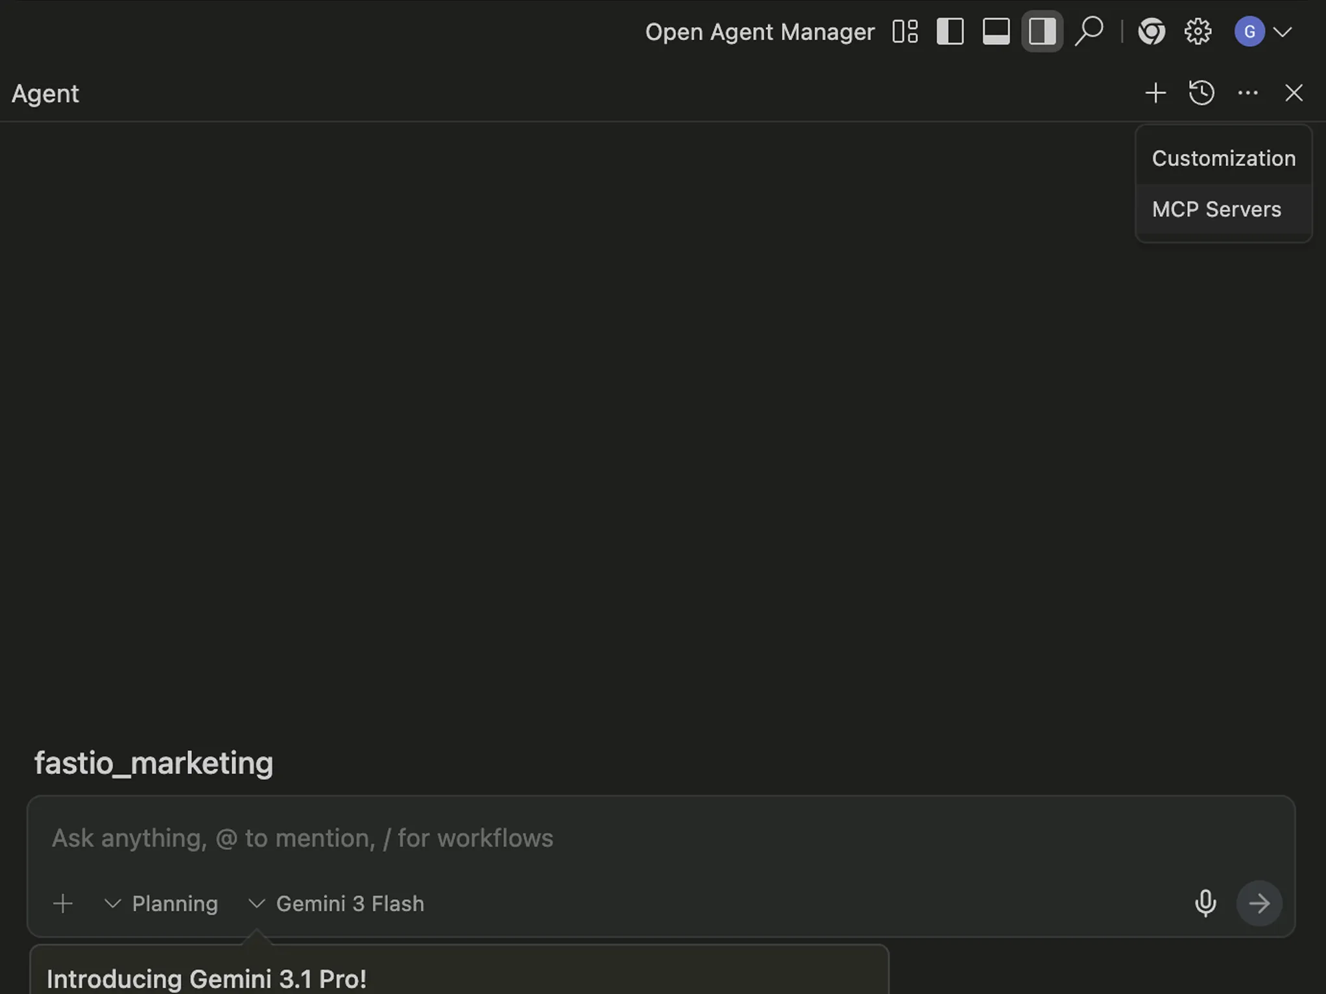The image size is (1326, 994).
Task: Activate the microphone for voice input
Action: 1205,903
